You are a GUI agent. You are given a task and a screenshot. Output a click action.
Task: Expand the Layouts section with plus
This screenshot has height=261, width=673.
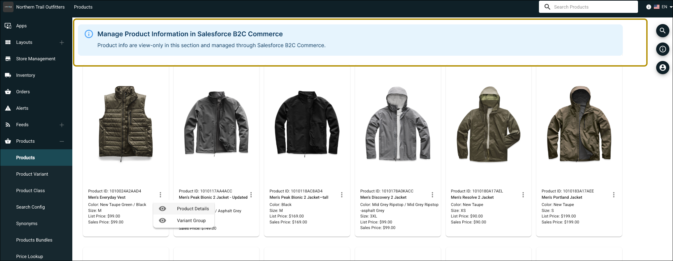(62, 43)
